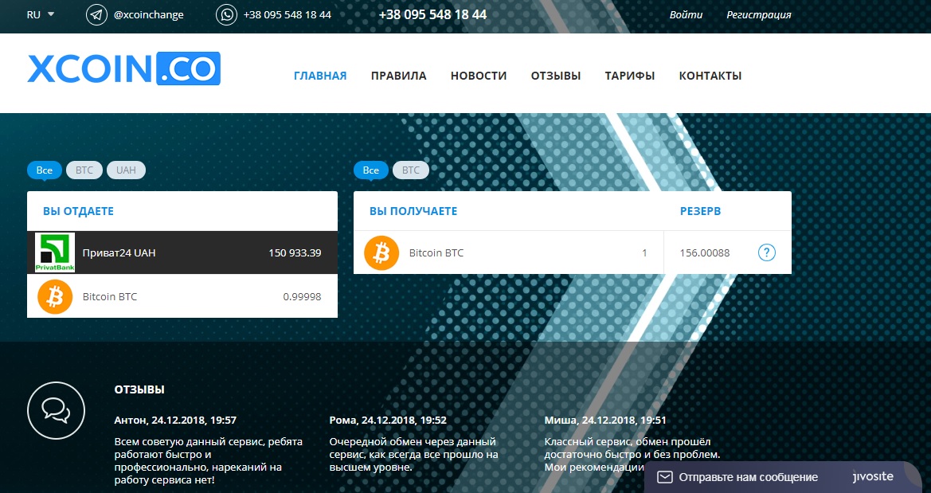The image size is (931, 493).
Task: Click the 0.99998 rate value
Action: pyautogui.click(x=302, y=297)
